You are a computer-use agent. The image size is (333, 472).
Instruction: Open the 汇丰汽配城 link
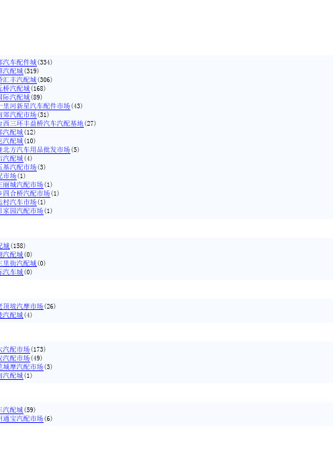[18, 80]
